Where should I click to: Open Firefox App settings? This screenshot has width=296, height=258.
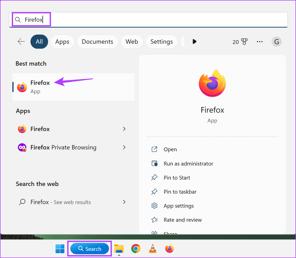[179, 206]
